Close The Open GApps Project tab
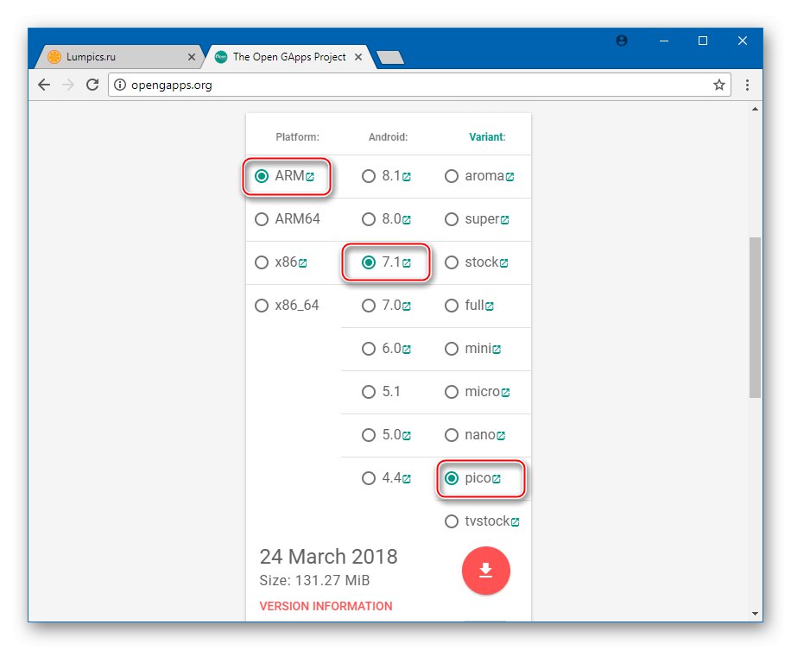The height and width of the screenshot is (650, 791). (358, 57)
